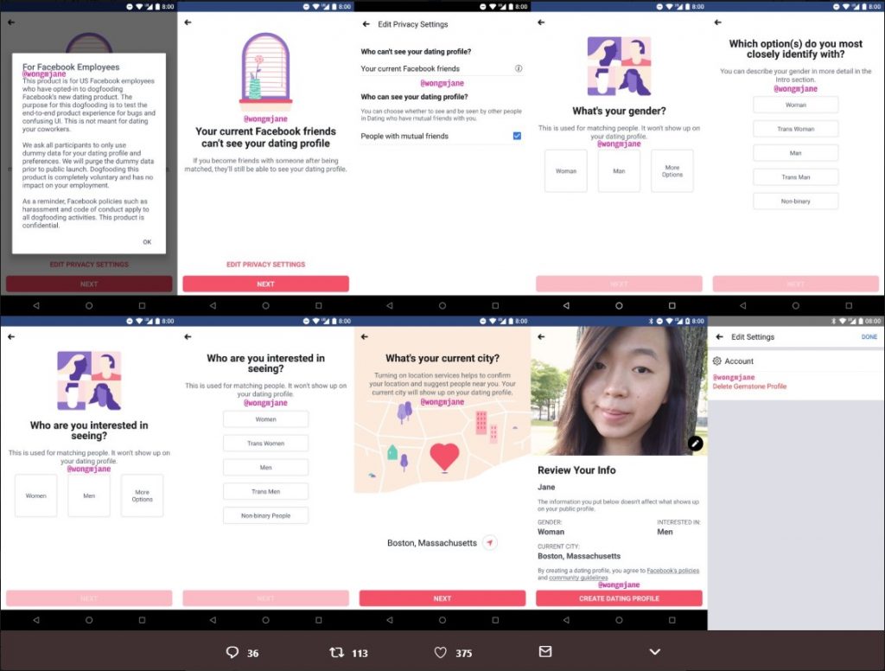Click the pencil icon on the profile photo
885x671 pixels.
pyautogui.click(x=696, y=443)
